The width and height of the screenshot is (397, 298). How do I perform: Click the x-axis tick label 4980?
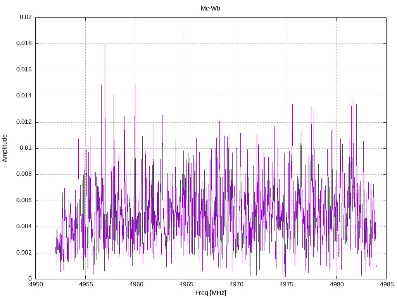(337, 284)
